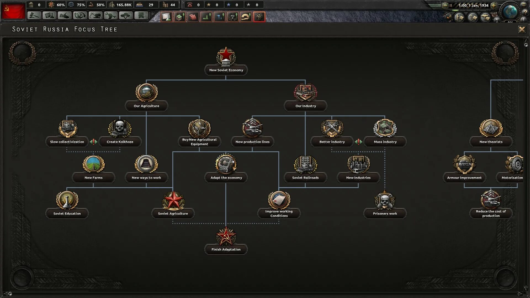The image size is (530, 298).
Task: Open the Construction crane tab
Action: (x=95, y=16)
